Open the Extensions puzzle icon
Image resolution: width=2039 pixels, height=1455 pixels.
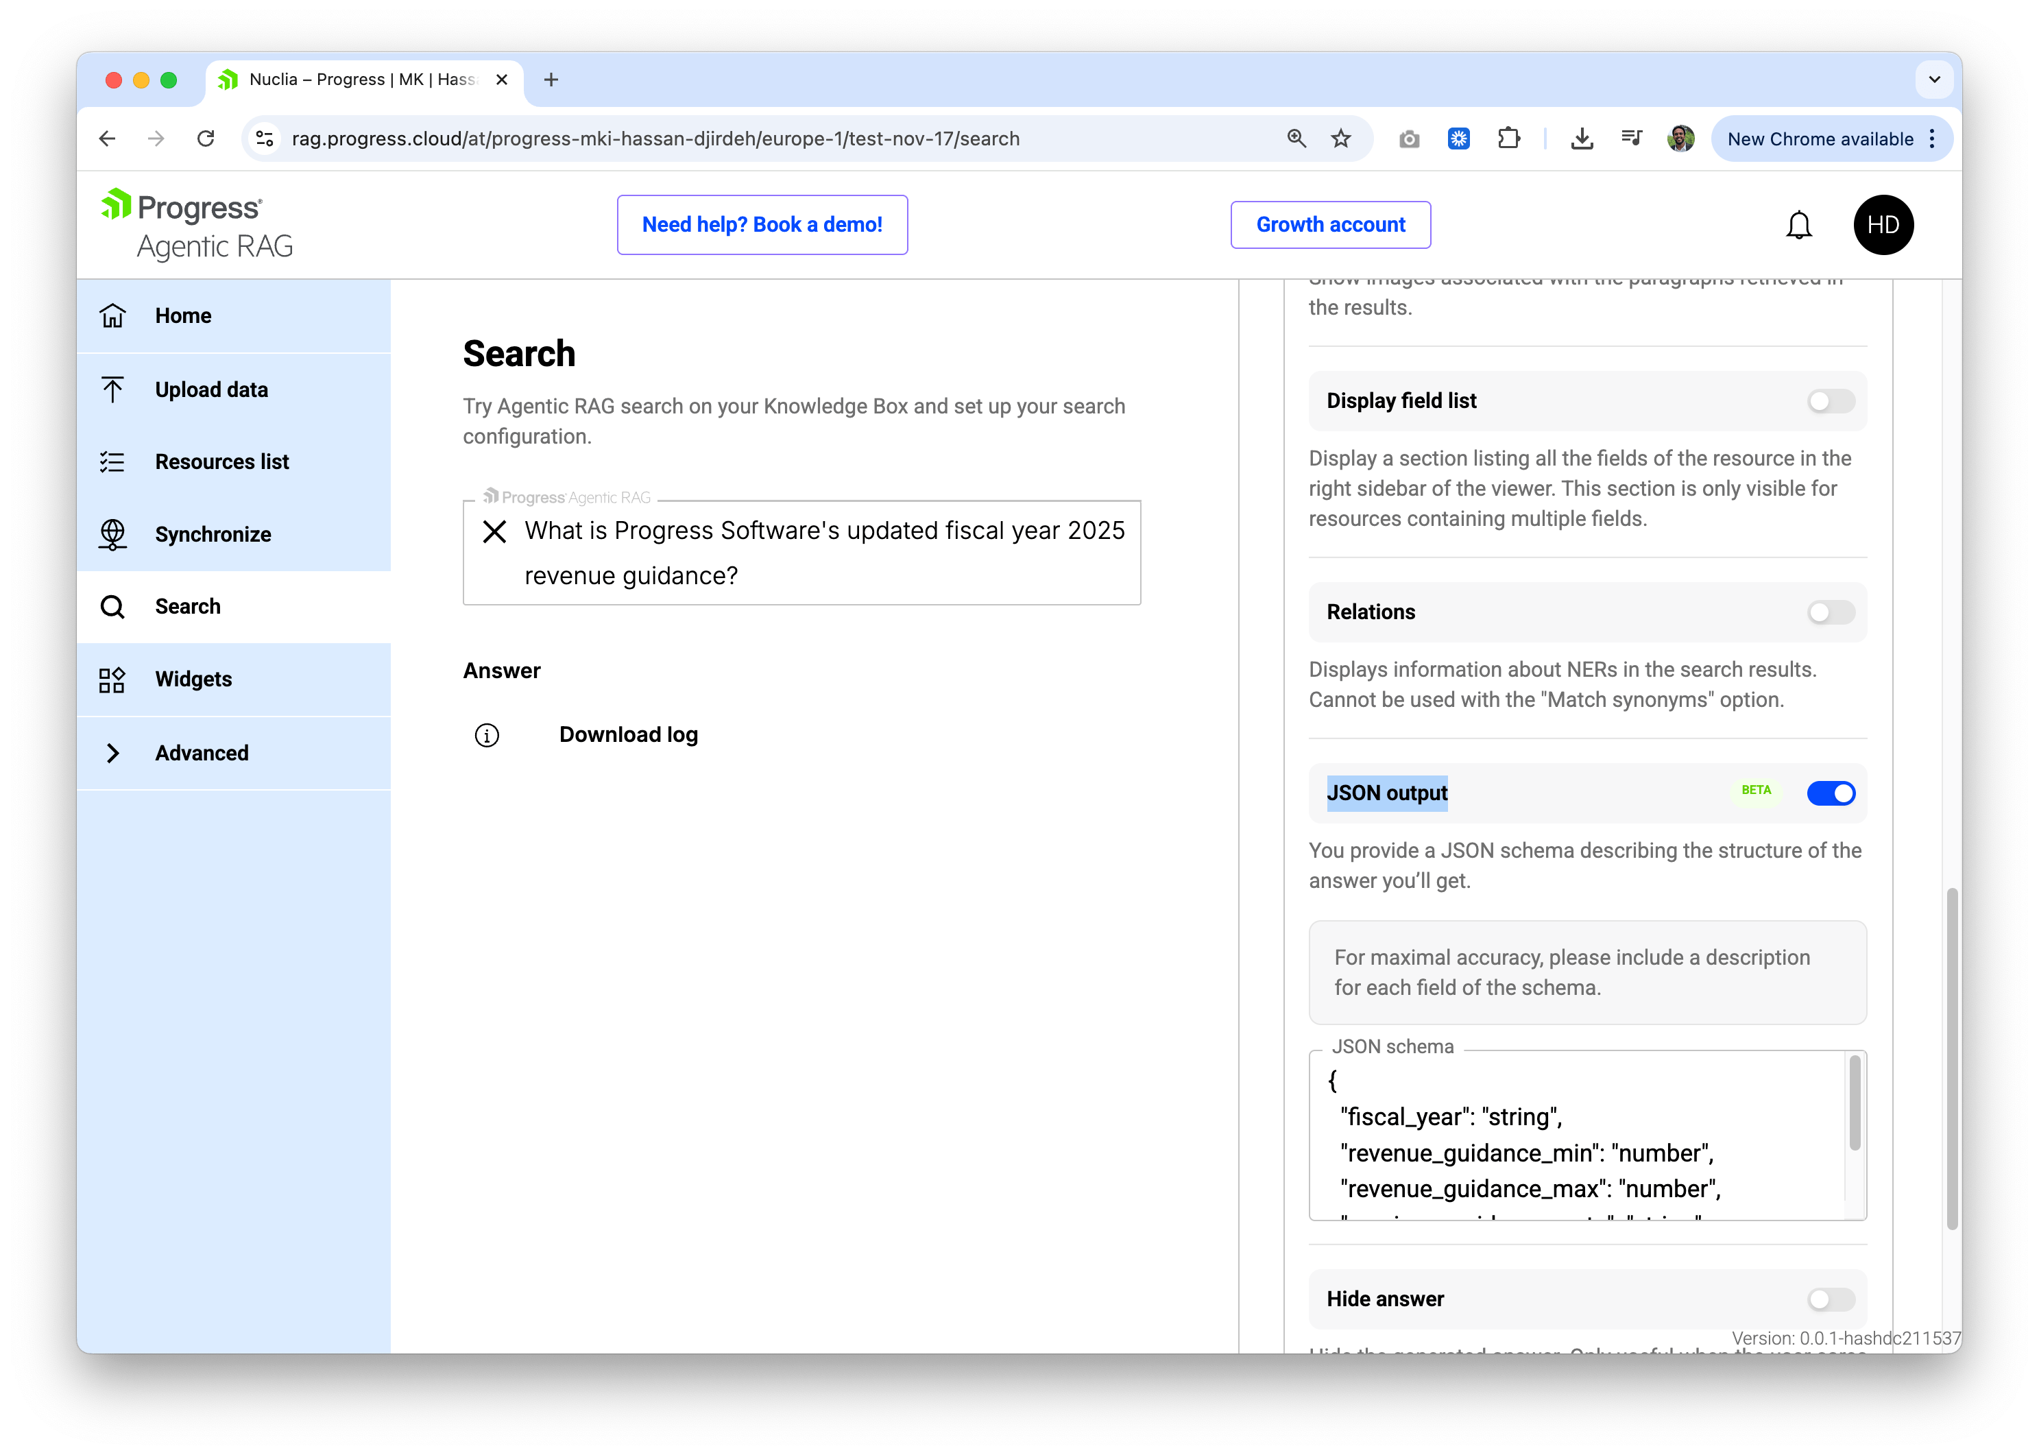click(x=1508, y=139)
